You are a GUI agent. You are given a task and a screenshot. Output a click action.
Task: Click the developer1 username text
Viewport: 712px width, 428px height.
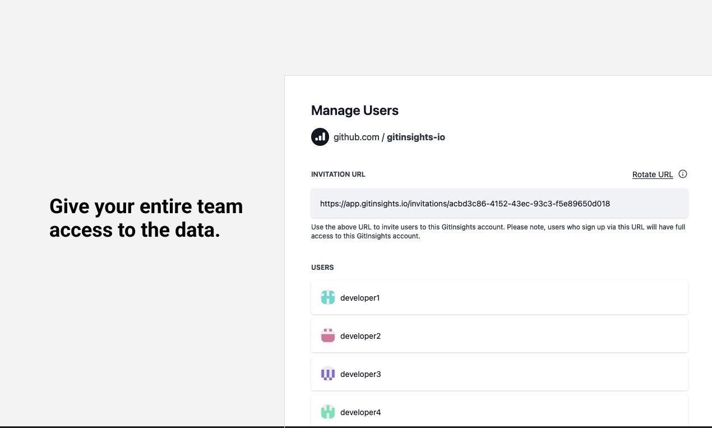click(x=360, y=298)
